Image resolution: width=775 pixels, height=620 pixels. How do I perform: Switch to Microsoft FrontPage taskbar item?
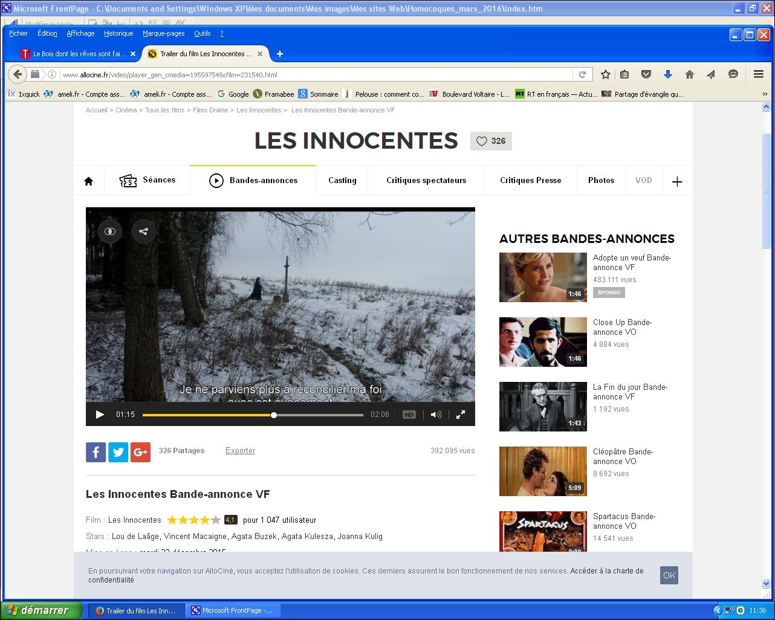(233, 610)
